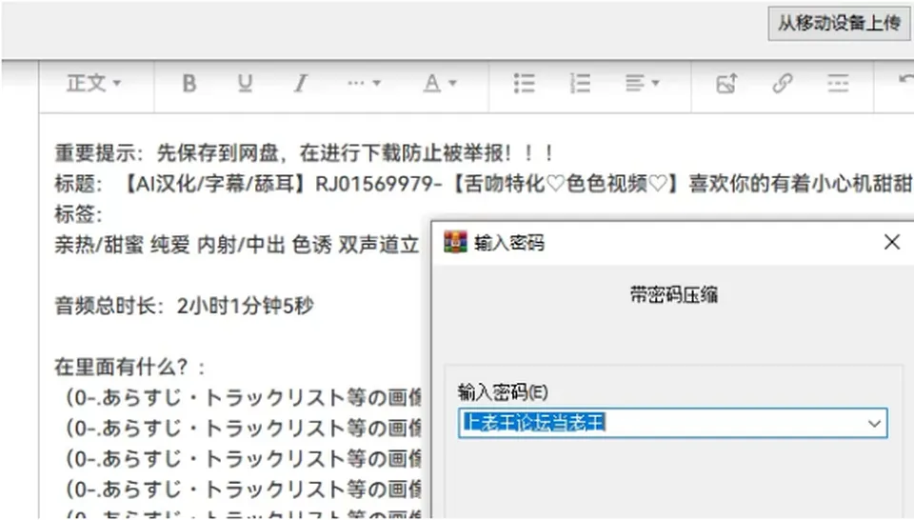Screen dimensions: 914x520
Task: Click the WinRAR icon in the dialog title bar
Action: (455, 242)
